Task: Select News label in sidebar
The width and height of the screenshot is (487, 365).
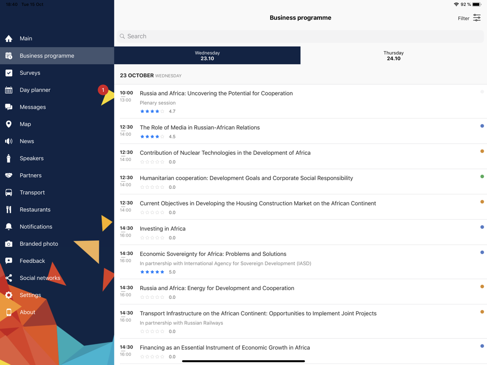Action: pyautogui.click(x=27, y=141)
